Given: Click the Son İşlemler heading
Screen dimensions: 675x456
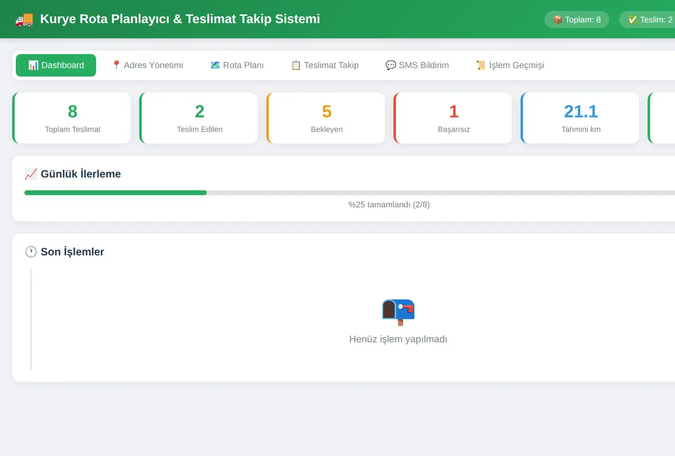Looking at the screenshot, I should pyautogui.click(x=64, y=251).
